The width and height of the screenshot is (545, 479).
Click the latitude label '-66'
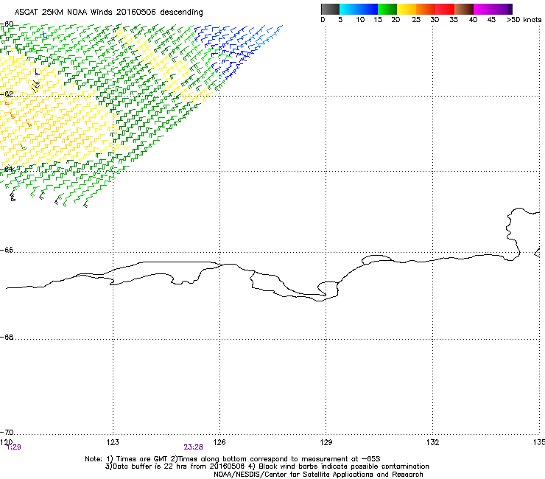pyautogui.click(x=7, y=250)
